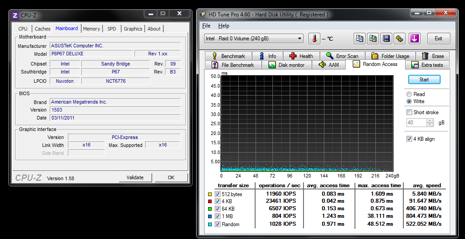Click the CPU-Z purple logo icon
The image size is (465, 239).
tap(15, 15)
